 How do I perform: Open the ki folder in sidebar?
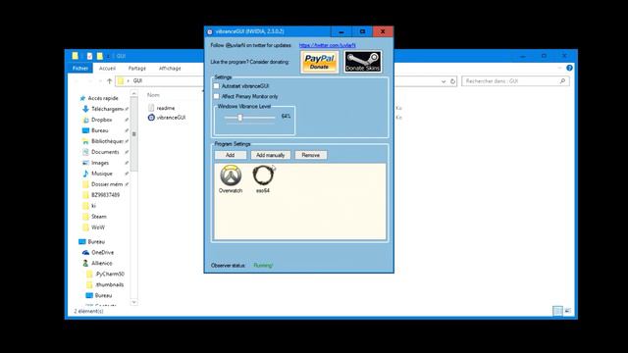[x=89, y=206]
